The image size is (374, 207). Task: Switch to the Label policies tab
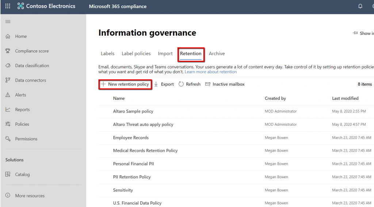click(x=136, y=54)
